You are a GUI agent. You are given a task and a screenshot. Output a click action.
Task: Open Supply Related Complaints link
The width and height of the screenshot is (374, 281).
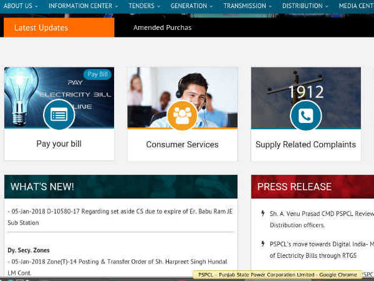point(306,145)
